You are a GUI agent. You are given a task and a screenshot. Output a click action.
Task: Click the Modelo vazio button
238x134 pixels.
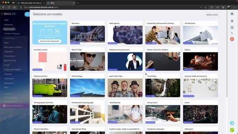click(212, 15)
